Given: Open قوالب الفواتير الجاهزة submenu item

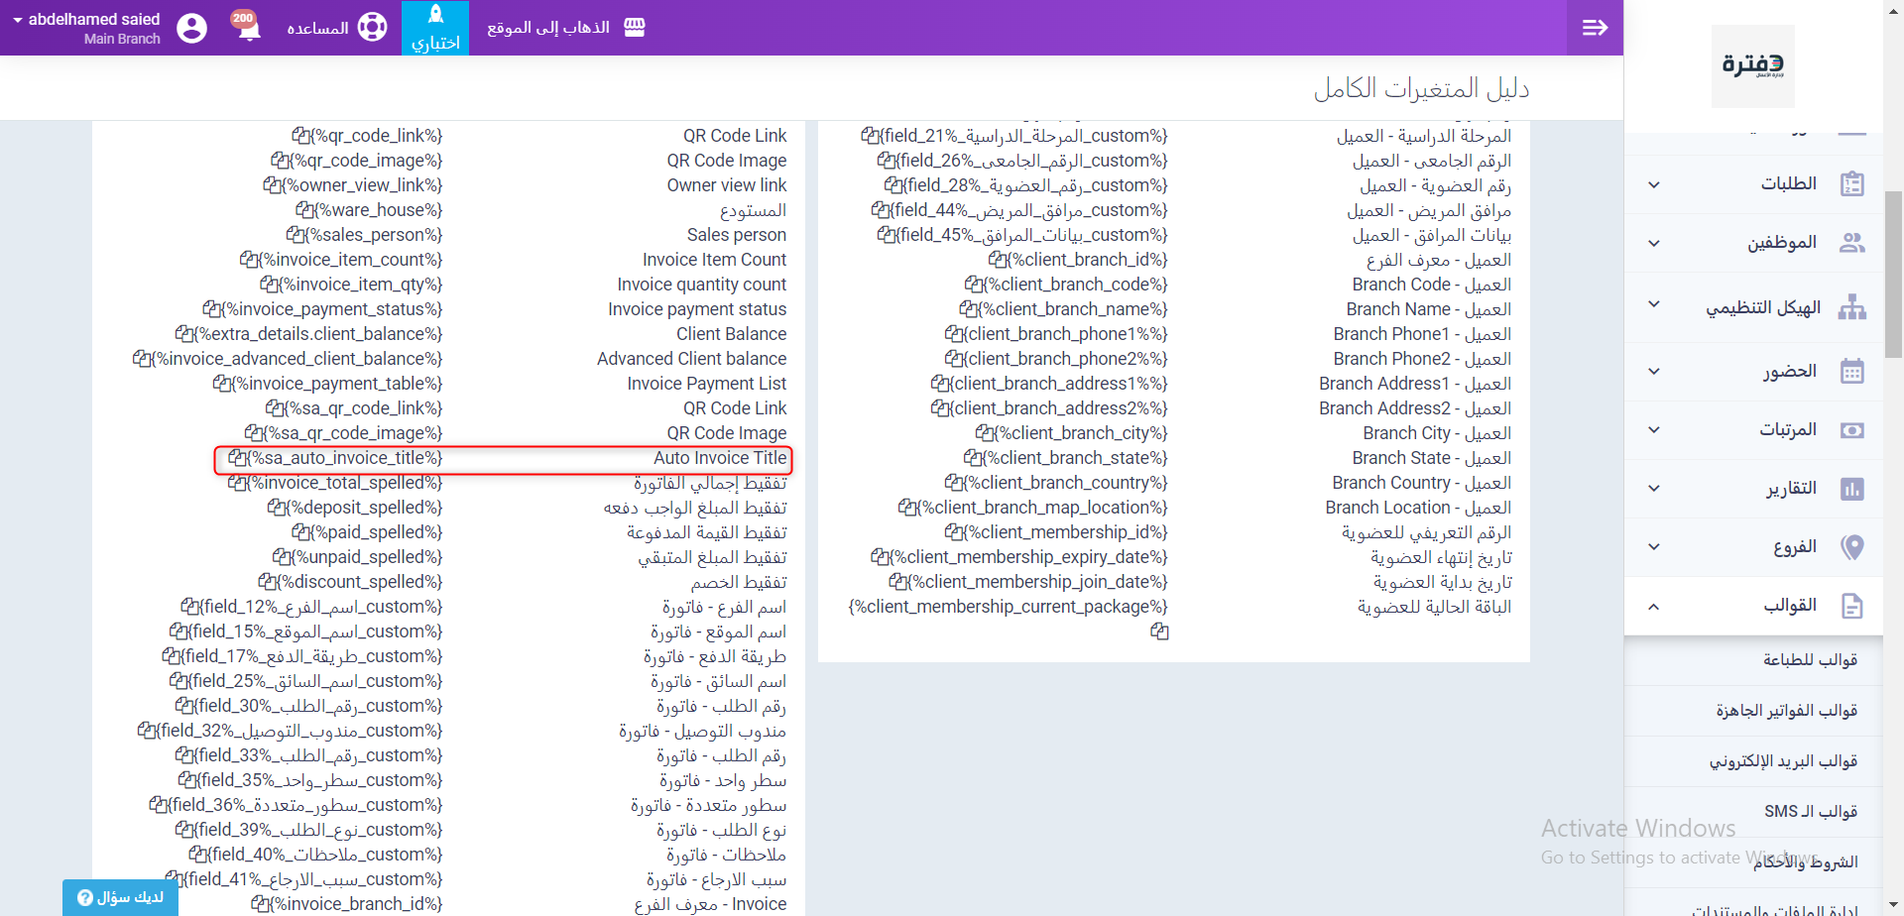Looking at the screenshot, I should click(1787, 711).
